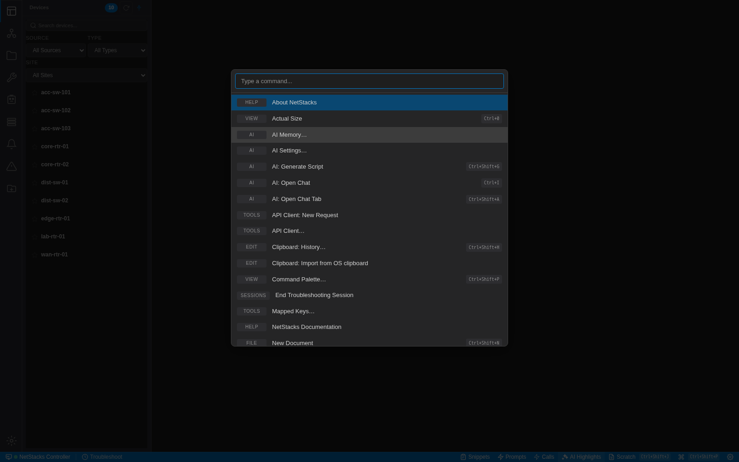Open the wrench tools icon in the sidebar
Image resolution: width=739 pixels, height=462 pixels.
pyautogui.click(x=12, y=78)
